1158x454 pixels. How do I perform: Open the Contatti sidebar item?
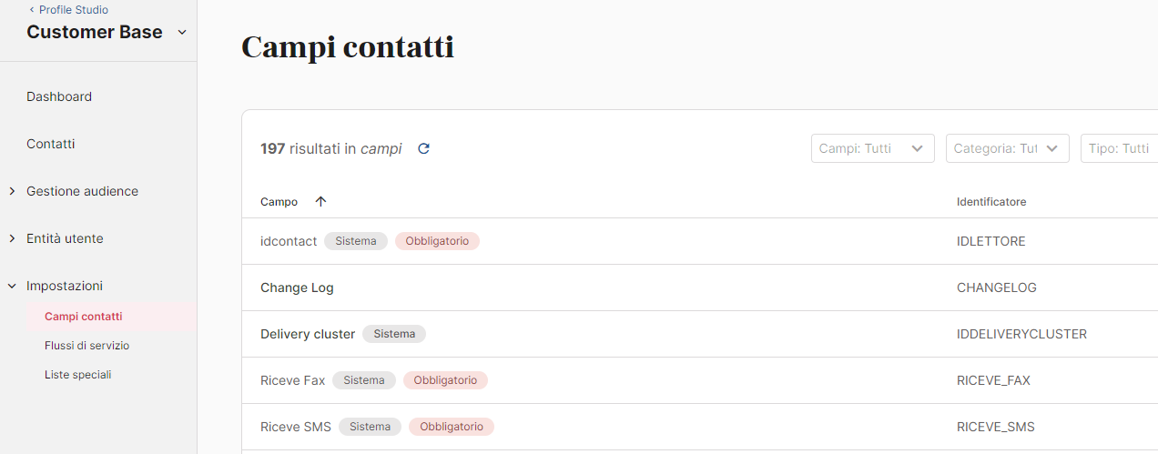(x=51, y=144)
